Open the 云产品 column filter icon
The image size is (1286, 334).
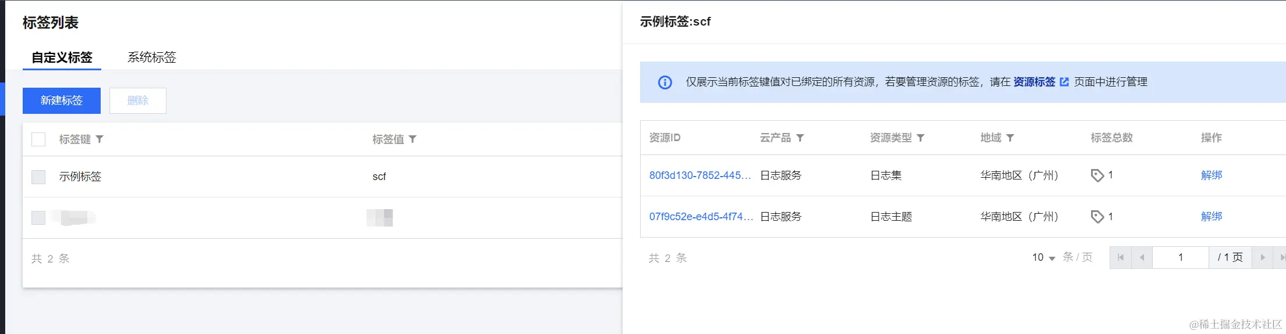pos(800,138)
